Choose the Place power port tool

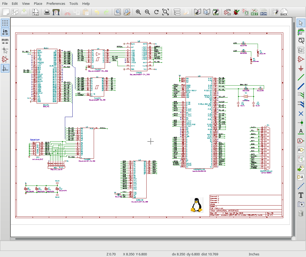tap(301, 68)
